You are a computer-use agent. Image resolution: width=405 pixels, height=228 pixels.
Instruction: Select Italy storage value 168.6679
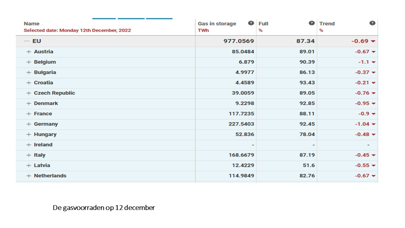[x=241, y=155]
